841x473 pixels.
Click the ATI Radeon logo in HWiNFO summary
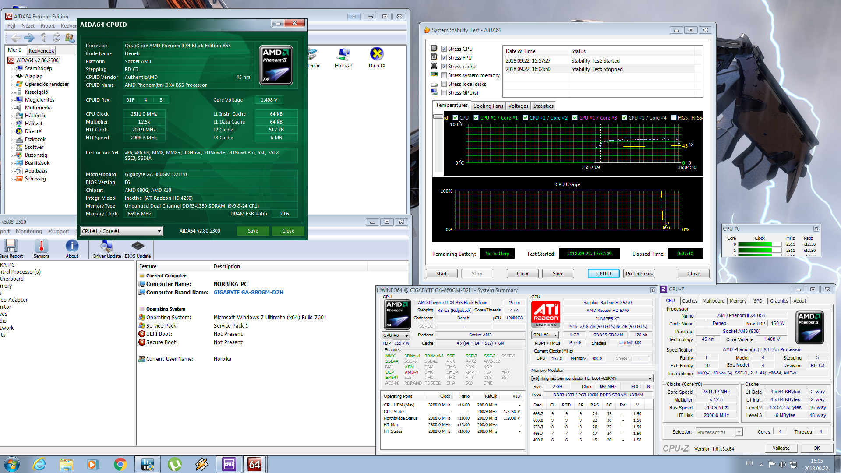(546, 314)
